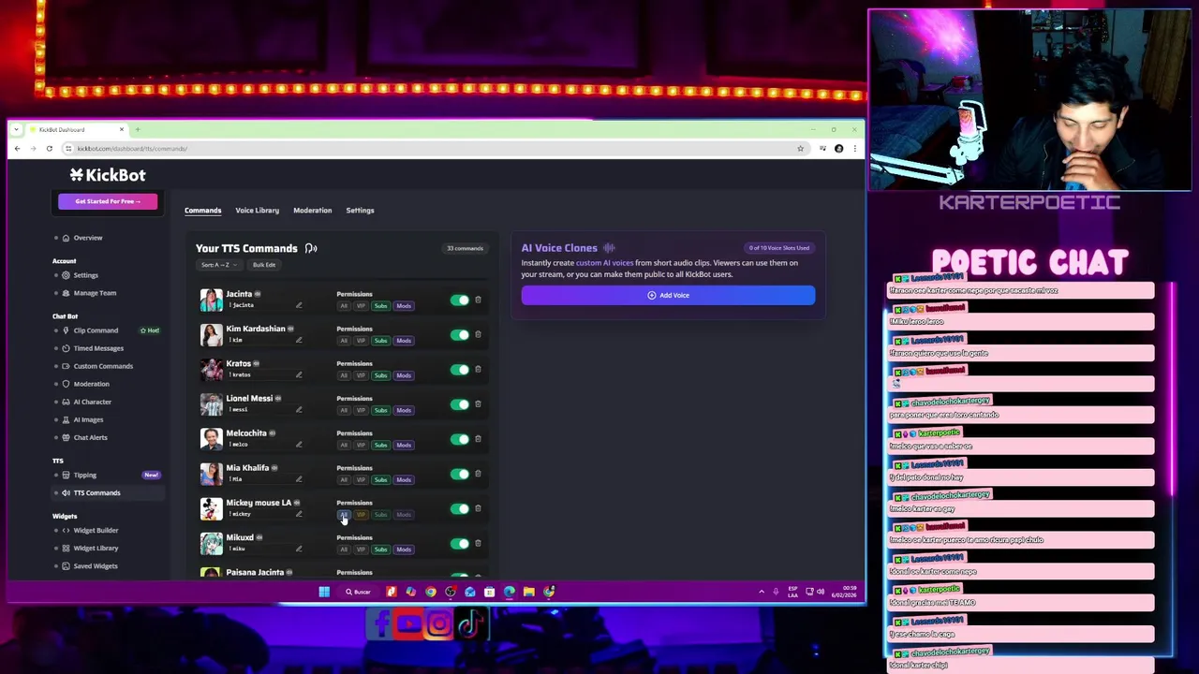Click the Add Voice button

click(668, 295)
